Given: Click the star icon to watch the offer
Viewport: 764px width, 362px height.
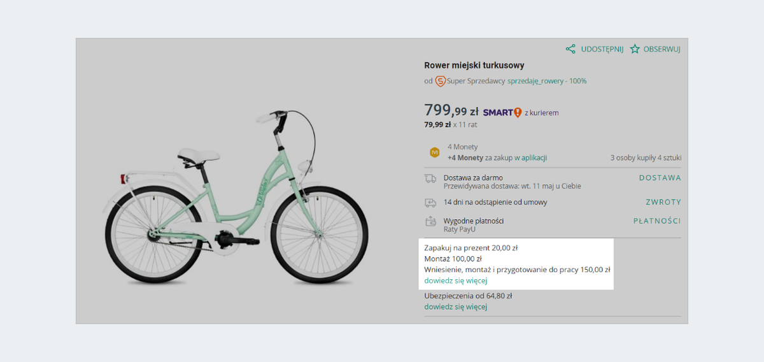Looking at the screenshot, I should point(635,49).
